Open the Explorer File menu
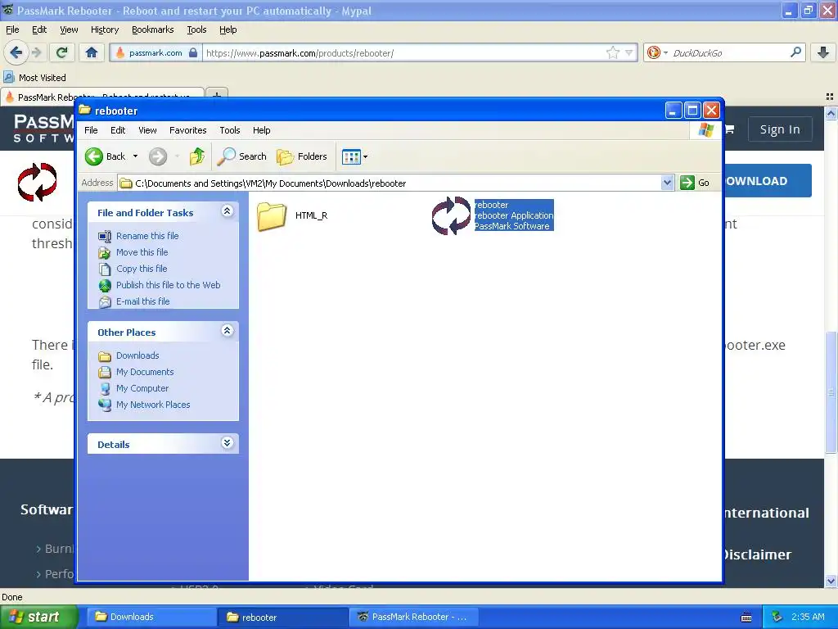 [x=91, y=130]
